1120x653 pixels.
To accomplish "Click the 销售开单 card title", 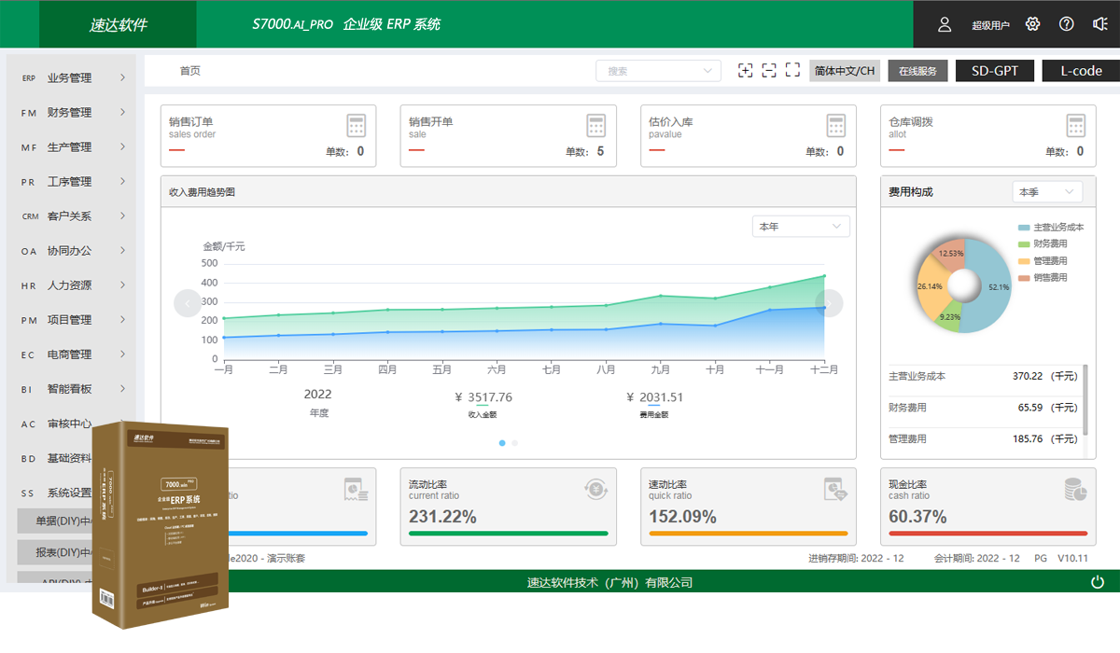I will 431,122.
